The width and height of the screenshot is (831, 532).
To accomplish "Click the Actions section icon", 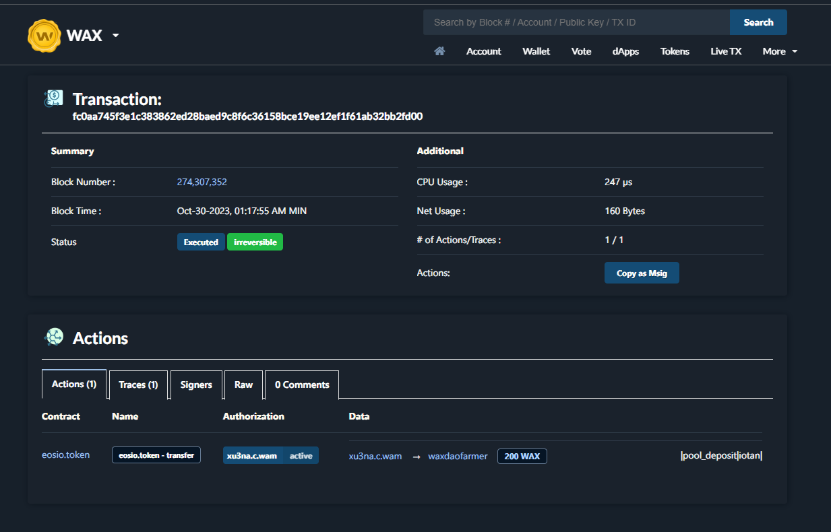I will (x=53, y=337).
